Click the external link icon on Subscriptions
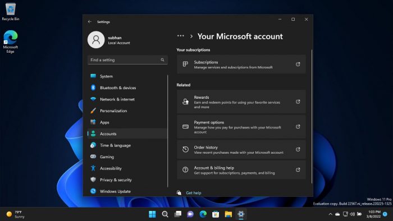 pyautogui.click(x=298, y=65)
